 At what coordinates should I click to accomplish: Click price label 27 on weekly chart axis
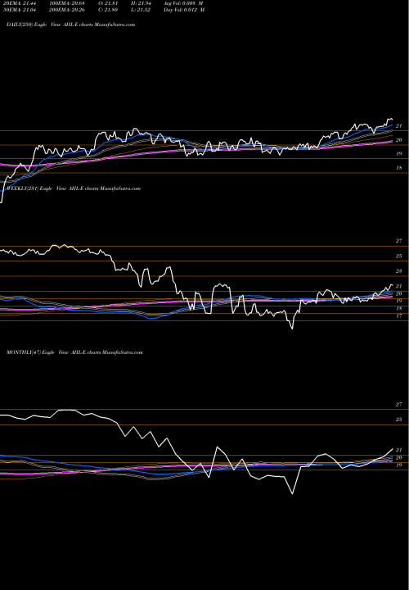[x=399, y=241]
